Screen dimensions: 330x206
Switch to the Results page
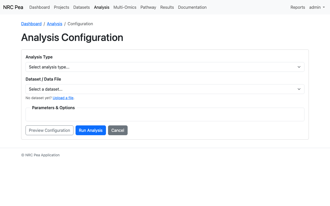click(x=167, y=7)
